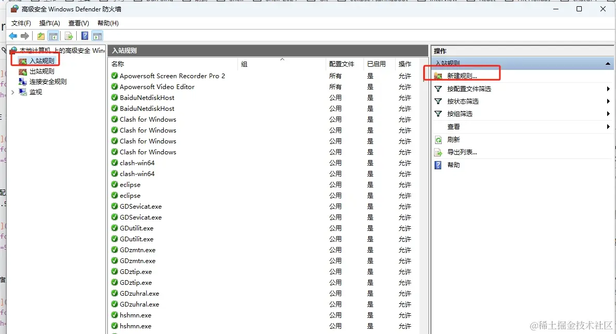Click the 刷新 refresh icon in Actions pane
Screen dimensions: 616x334
click(x=438, y=140)
